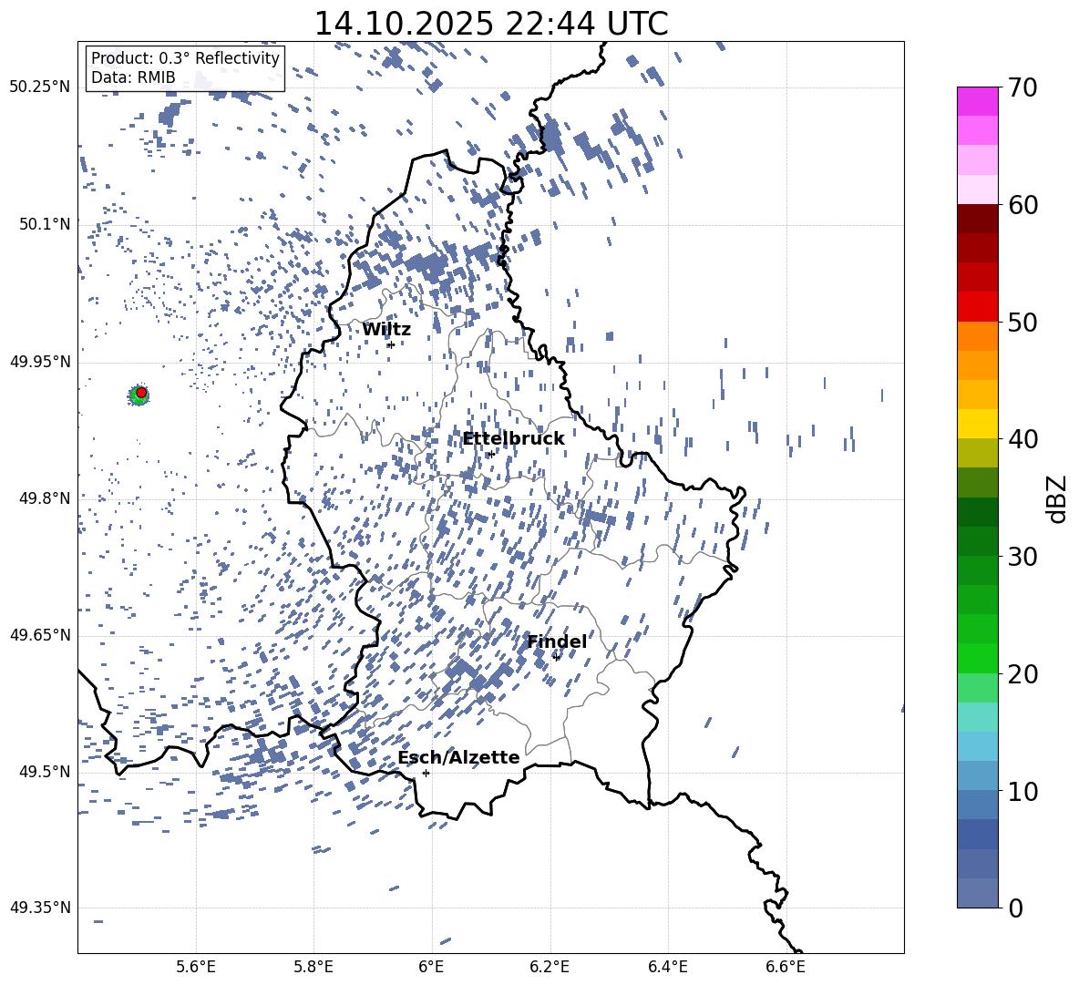This screenshot has width=1079, height=985.
Task: Click the colorbar tick label 70
Action: (1022, 87)
